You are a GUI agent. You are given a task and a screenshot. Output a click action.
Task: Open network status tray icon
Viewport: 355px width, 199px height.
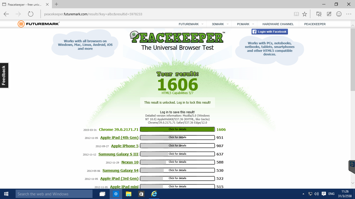coord(310,194)
